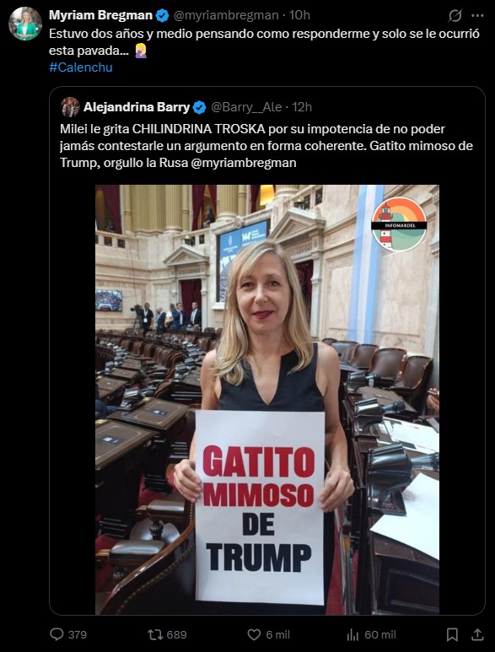Click the Myriam Bregman display name
The width and height of the screenshot is (495, 652).
(100, 15)
